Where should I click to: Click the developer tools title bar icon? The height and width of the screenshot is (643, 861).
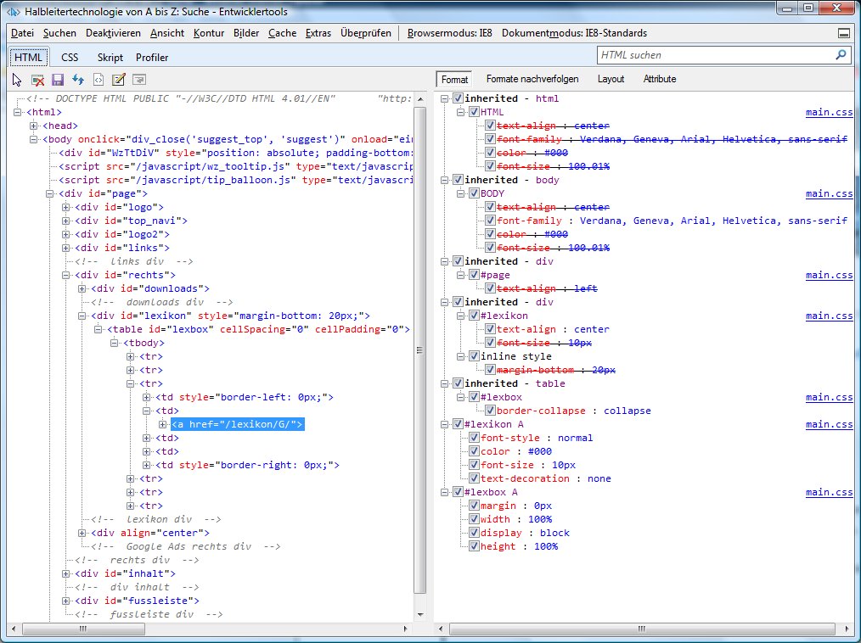coord(14,12)
